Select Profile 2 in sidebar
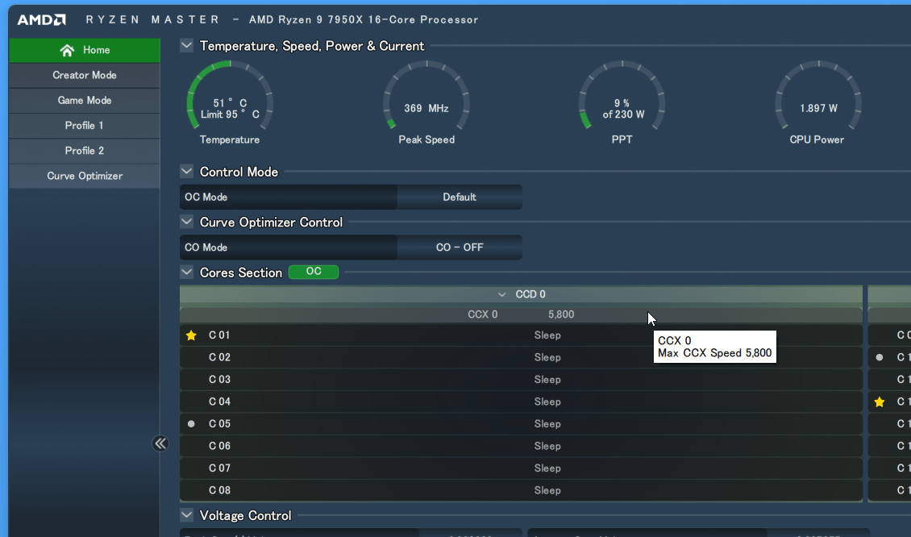Viewport: 911px width, 537px height. pos(84,151)
